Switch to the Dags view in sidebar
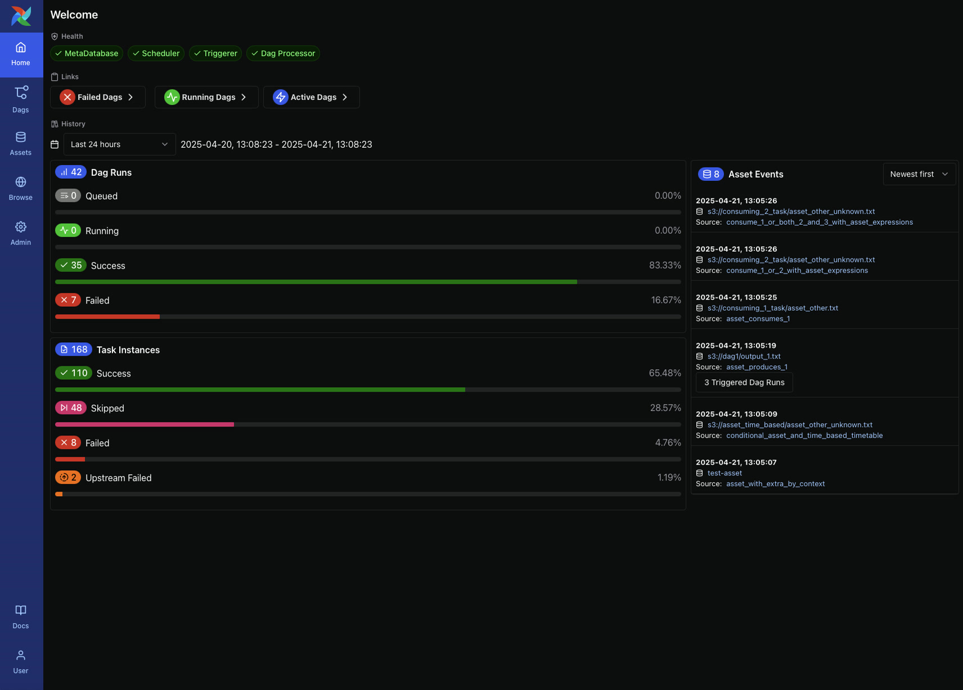This screenshot has height=690, width=963. [21, 99]
